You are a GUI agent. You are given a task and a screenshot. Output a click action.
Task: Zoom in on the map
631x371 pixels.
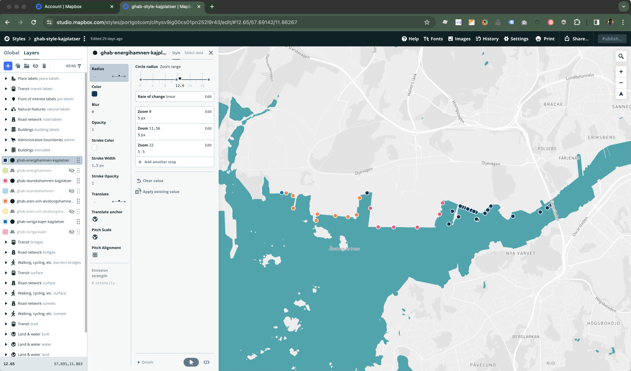(621, 72)
